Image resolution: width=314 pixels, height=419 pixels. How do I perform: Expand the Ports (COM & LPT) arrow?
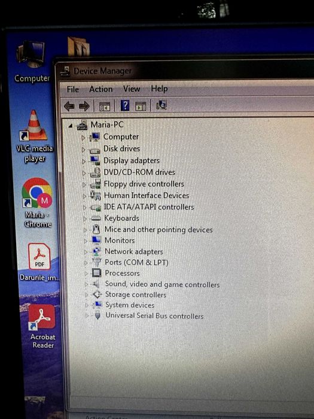86,263
